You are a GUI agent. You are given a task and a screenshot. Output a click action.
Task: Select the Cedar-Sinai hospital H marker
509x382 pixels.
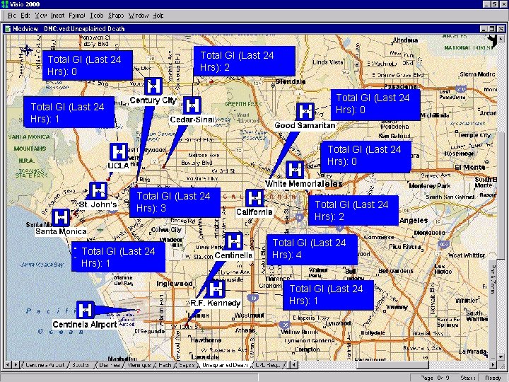(x=192, y=105)
